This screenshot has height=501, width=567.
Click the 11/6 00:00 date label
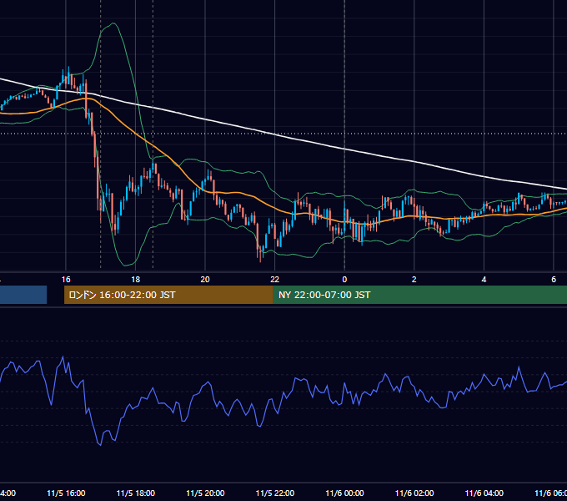344,493
